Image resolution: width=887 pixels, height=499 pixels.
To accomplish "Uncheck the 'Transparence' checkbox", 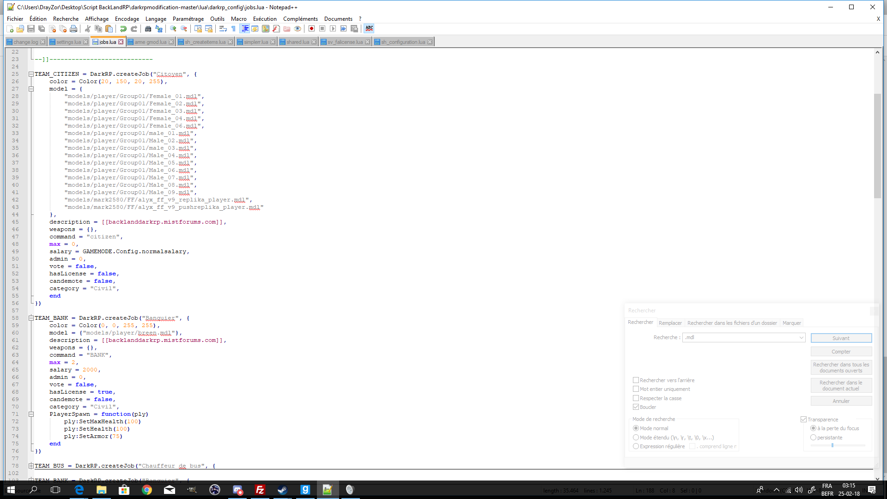I will 803,420.
